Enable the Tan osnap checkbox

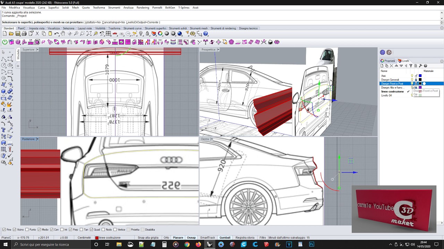[x=82, y=230]
